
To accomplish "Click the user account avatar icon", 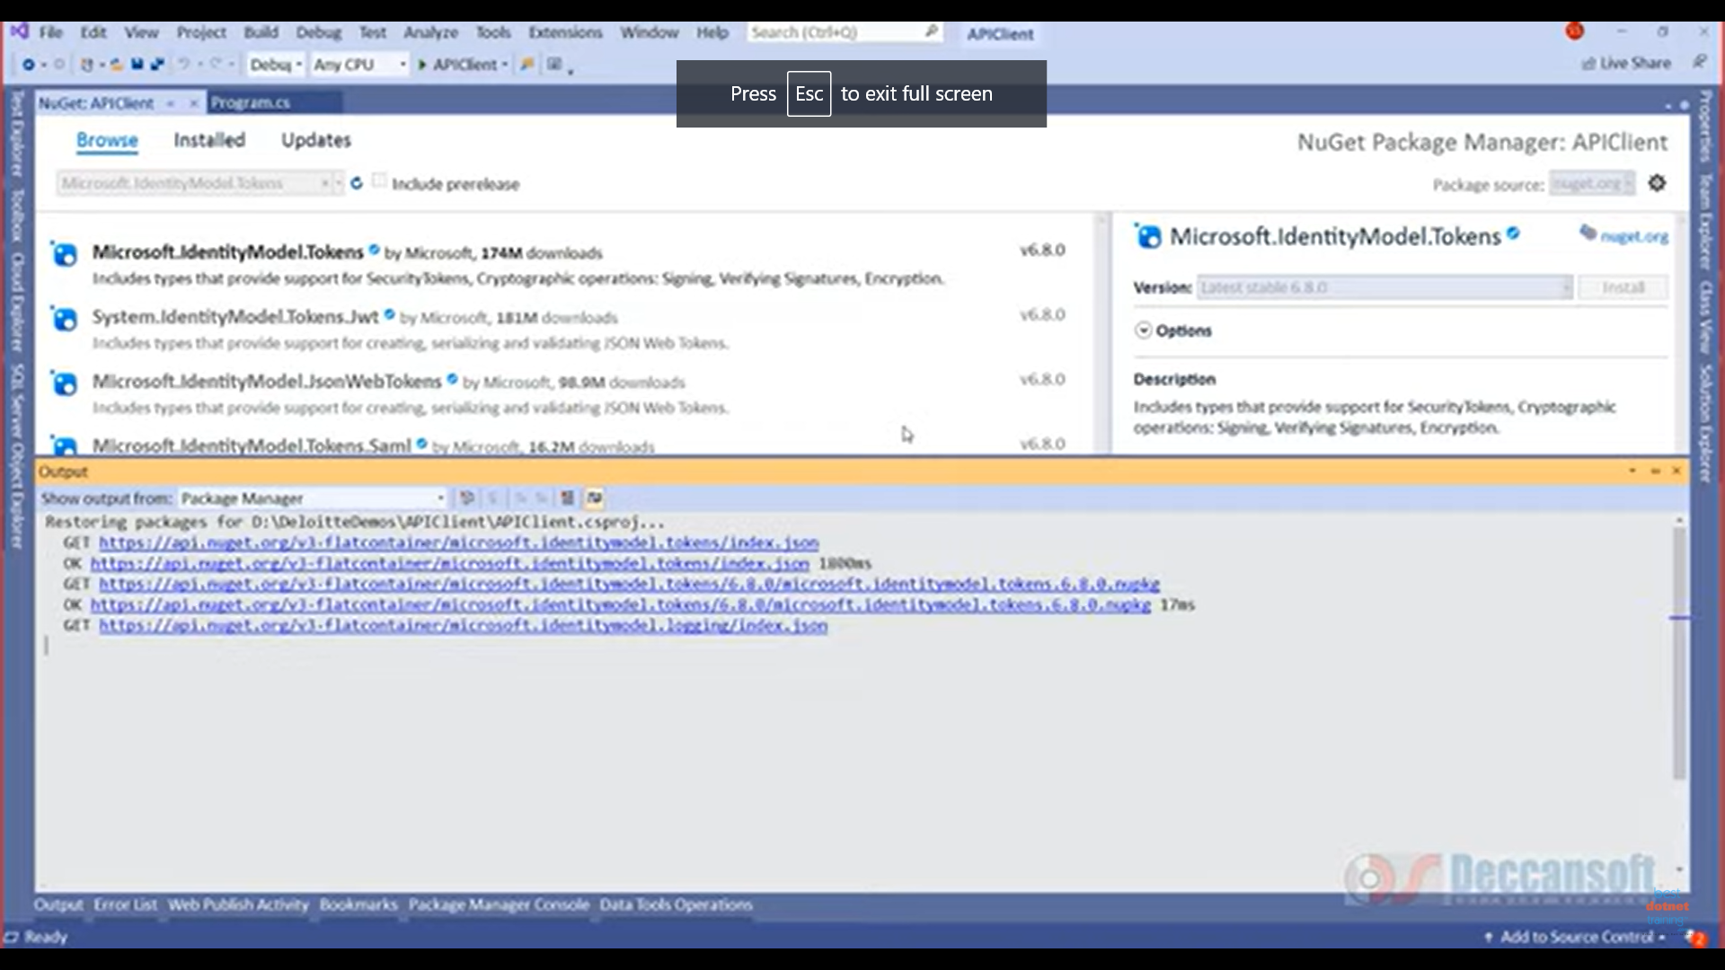I will (x=1574, y=31).
